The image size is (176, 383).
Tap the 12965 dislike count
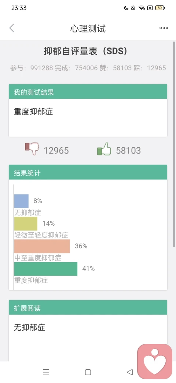tap(56, 151)
